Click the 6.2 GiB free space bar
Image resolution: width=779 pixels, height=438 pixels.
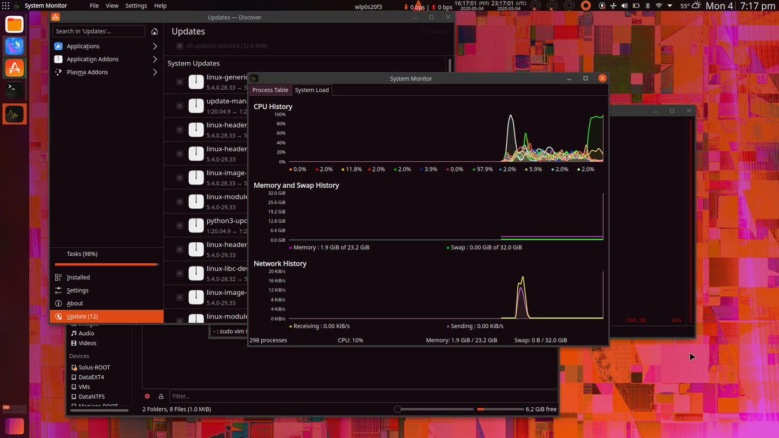[x=500, y=409]
